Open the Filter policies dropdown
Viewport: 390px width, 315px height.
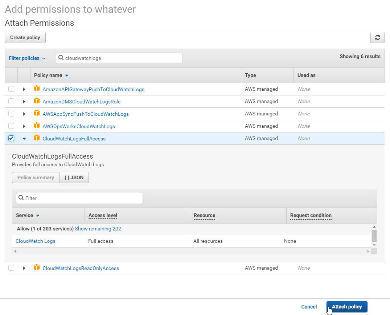(x=27, y=58)
